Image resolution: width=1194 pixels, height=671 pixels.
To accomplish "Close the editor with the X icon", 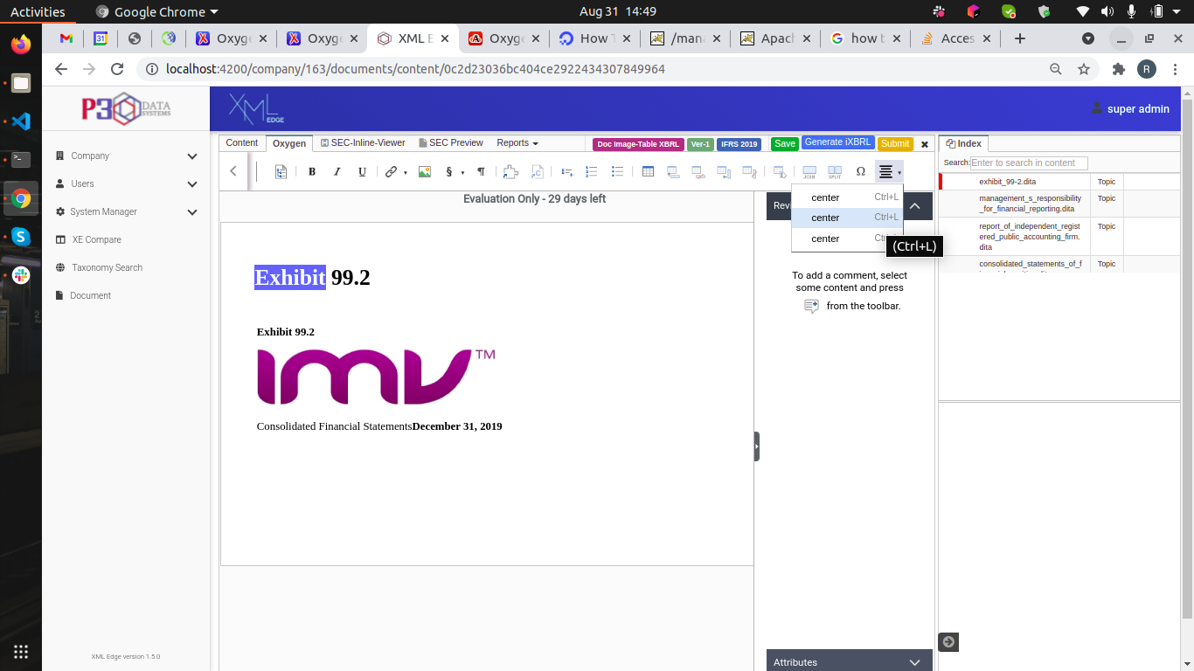I will (x=925, y=144).
